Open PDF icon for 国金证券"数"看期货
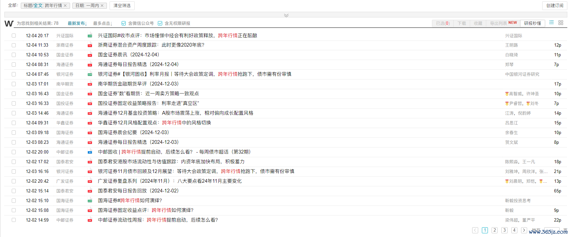 90,94
